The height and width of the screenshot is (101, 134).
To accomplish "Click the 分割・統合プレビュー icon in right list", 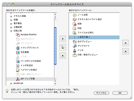I will [75, 55].
